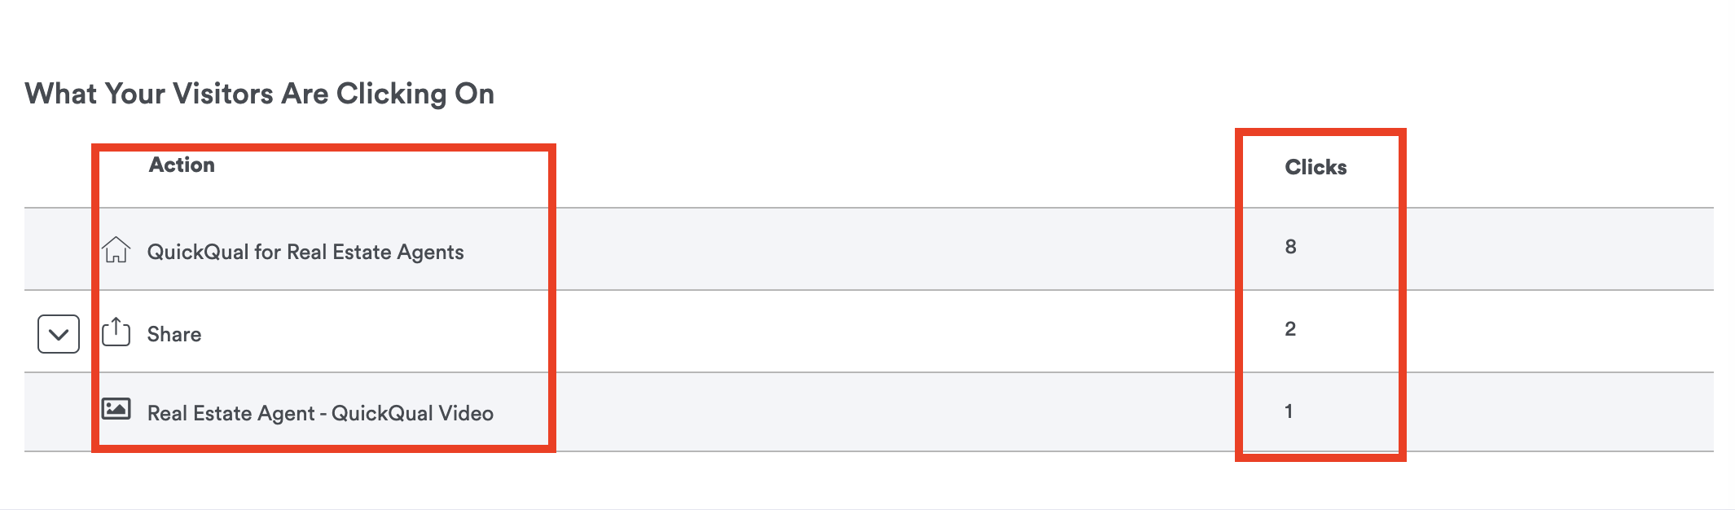This screenshot has width=1735, height=510.
Task: Click the What Your Visitors Are Clicking On heading
Action: [260, 94]
